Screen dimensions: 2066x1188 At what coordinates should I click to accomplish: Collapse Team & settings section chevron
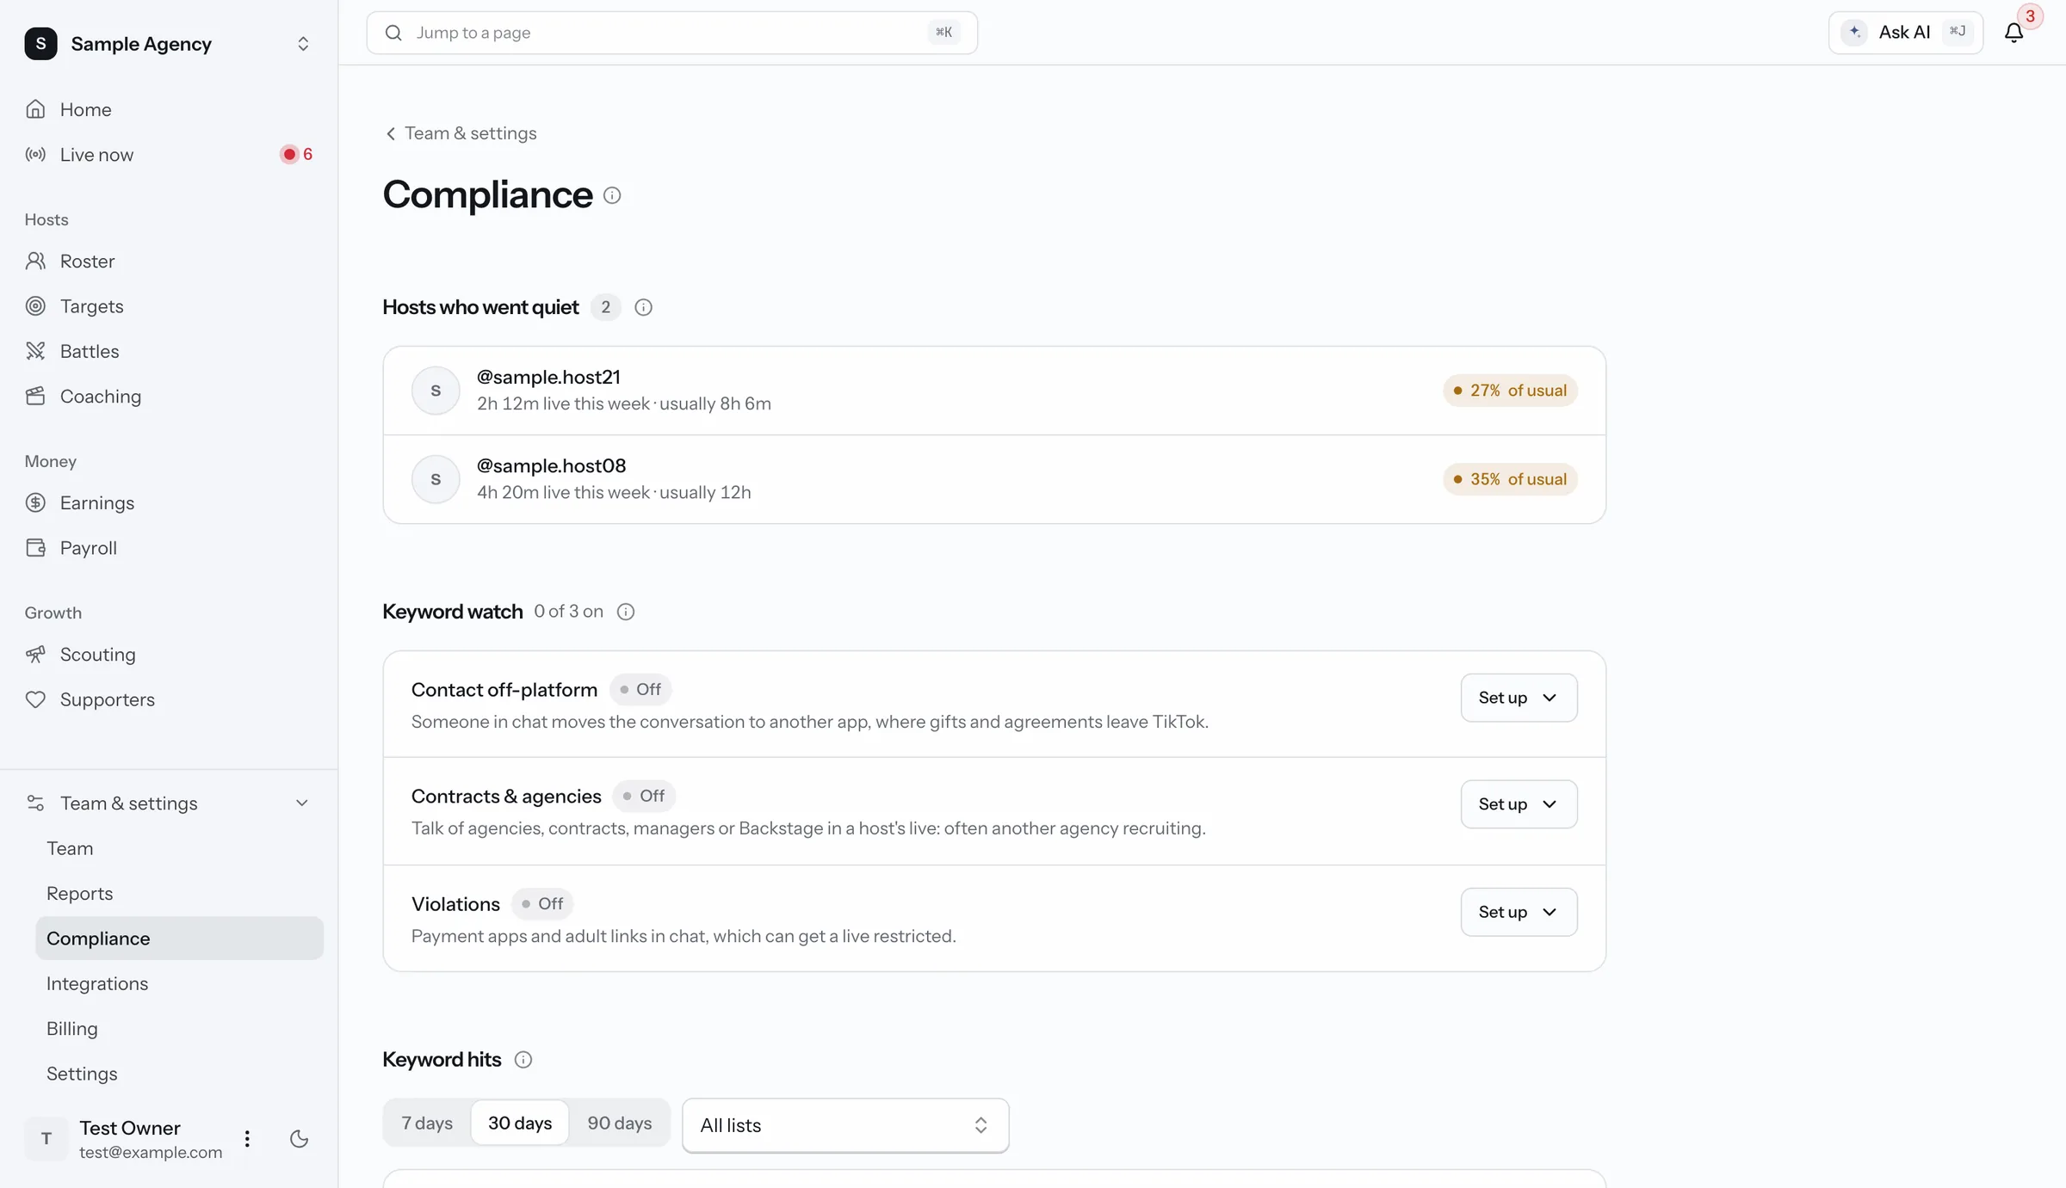click(x=302, y=803)
